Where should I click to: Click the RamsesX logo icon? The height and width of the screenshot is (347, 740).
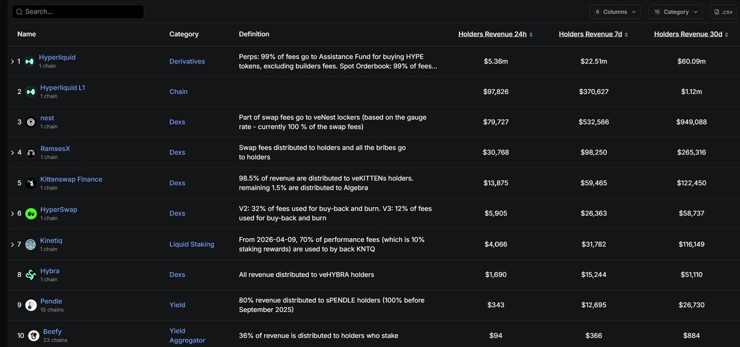(30, 153)
